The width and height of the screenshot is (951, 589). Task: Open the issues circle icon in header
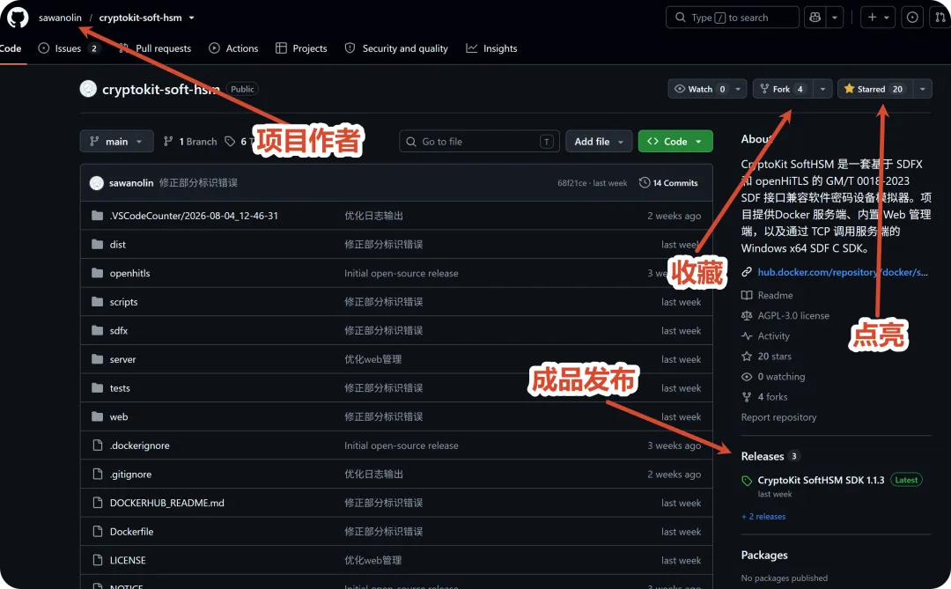[x=912, y=18]
